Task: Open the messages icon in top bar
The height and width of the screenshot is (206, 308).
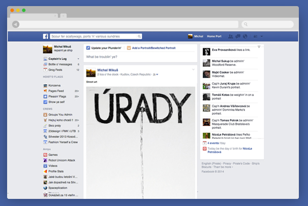Action: pyautogui.click(x=238, y=37)
